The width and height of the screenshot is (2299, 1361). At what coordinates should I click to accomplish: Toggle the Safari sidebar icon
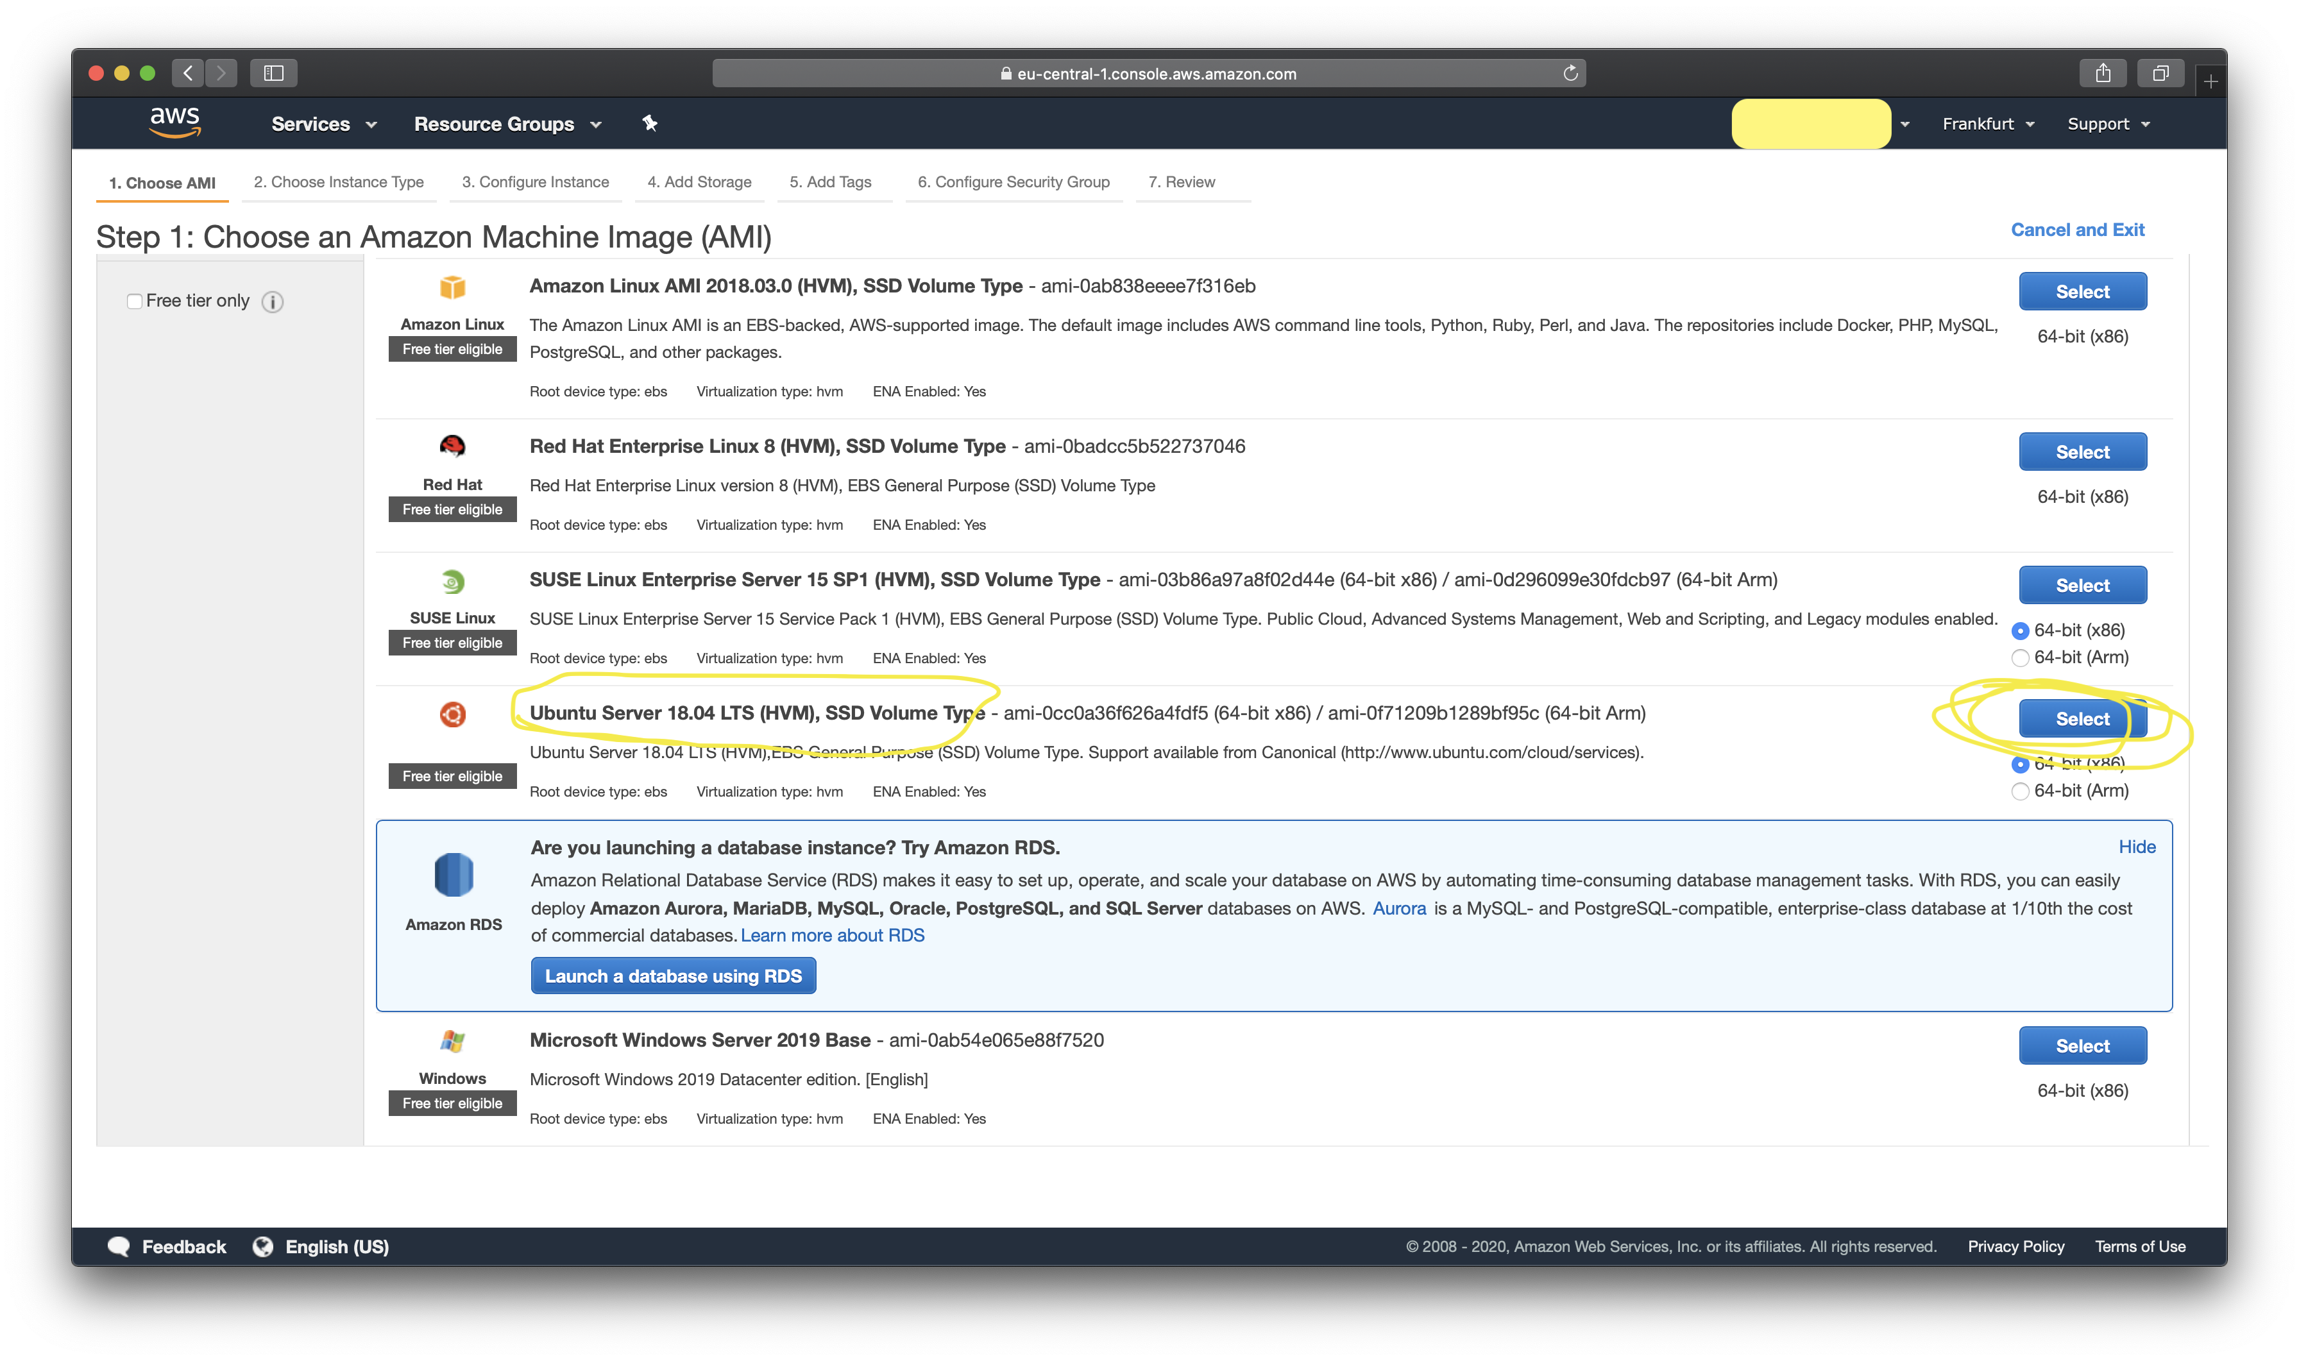click(x=273, y=72)
